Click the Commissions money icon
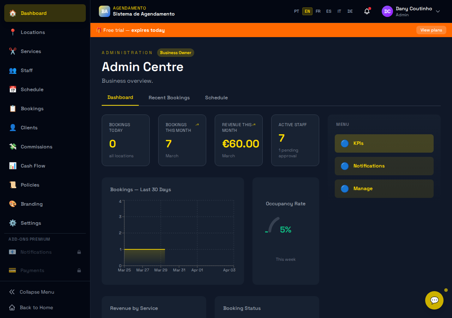 [x=13, y=147]
